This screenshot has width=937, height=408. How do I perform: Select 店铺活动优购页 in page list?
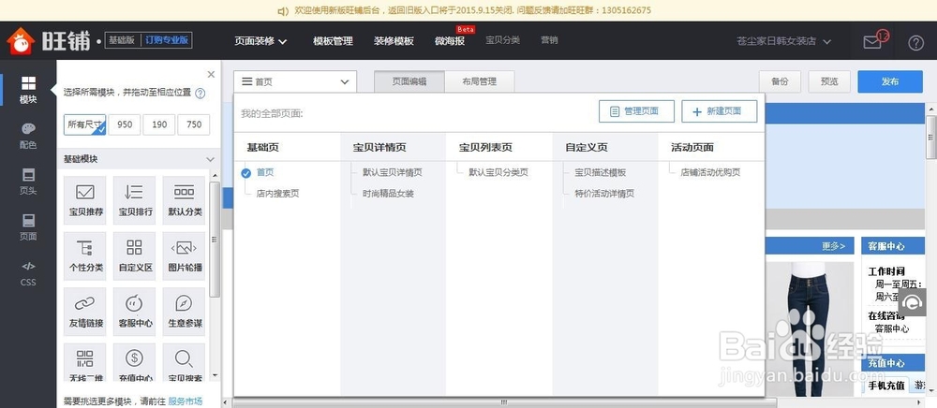(x=710, y=172)
